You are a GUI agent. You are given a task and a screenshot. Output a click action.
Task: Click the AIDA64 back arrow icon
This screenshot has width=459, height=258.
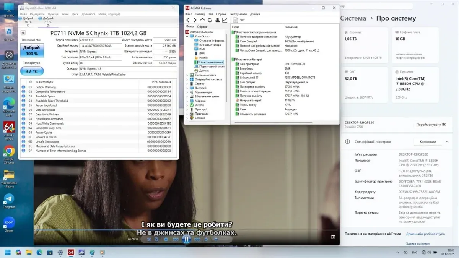(x=188, y=20)
